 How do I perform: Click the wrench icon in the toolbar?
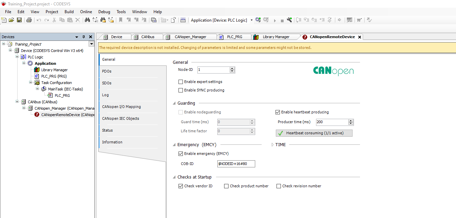(289, 20)
